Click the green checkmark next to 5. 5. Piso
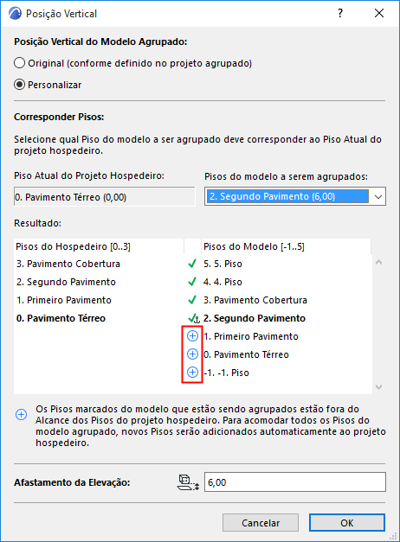This screenshot has height=542, width=400. (x=192, y=264)
